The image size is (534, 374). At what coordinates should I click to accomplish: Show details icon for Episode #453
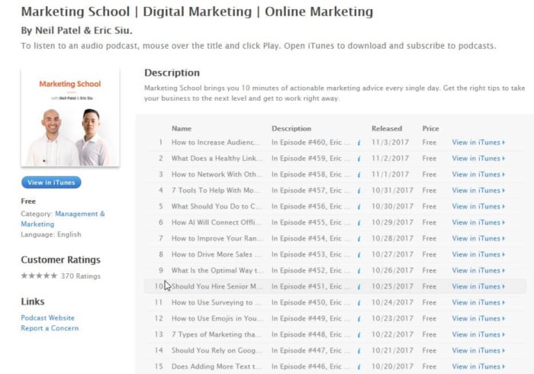click(x=359, y=255)
